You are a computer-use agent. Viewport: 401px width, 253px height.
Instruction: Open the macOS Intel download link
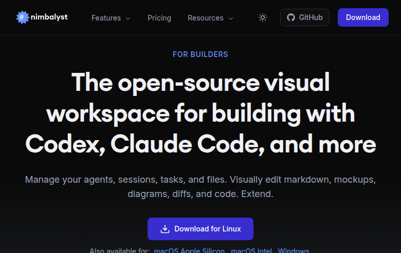click(x=251, y=250)
